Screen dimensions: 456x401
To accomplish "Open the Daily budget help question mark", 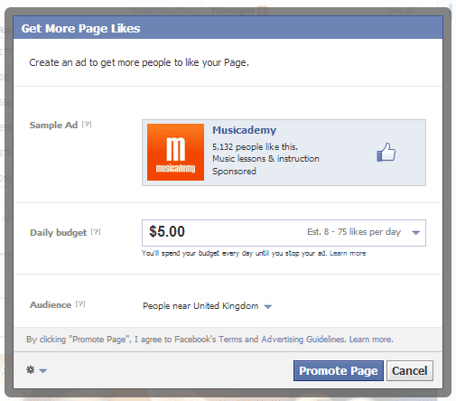I will coord(96,232).
